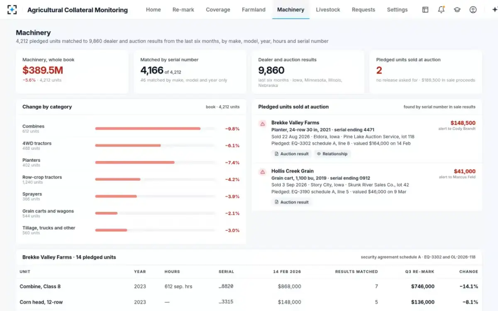Viewport: 498px width, 311px height.
Task: Click the −14.1% change cell
Action: (x=469, y=286)
